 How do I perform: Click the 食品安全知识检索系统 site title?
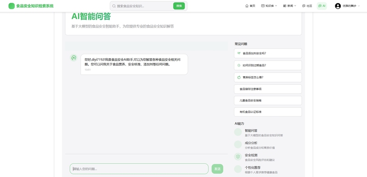click(35, 6)
